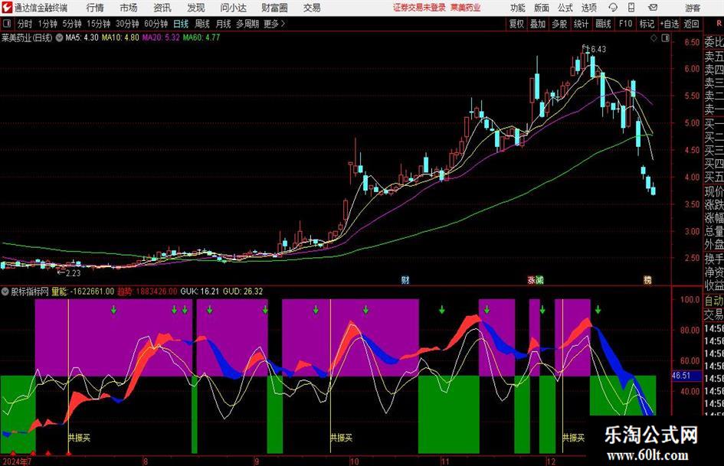
Task: Click the diamond icon at chart top-right
Action: (x=654, y=38)
